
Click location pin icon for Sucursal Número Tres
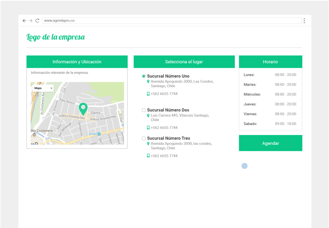click(148, 144)
